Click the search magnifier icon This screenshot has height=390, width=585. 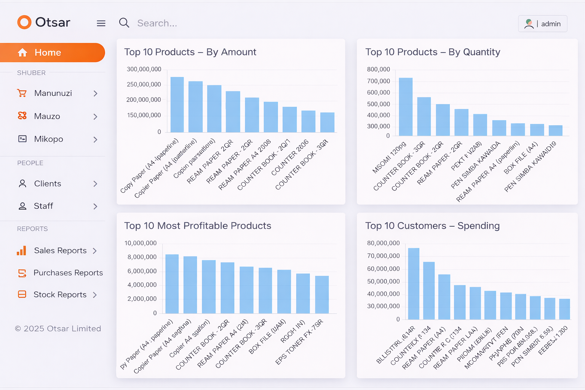coord(124,23)
